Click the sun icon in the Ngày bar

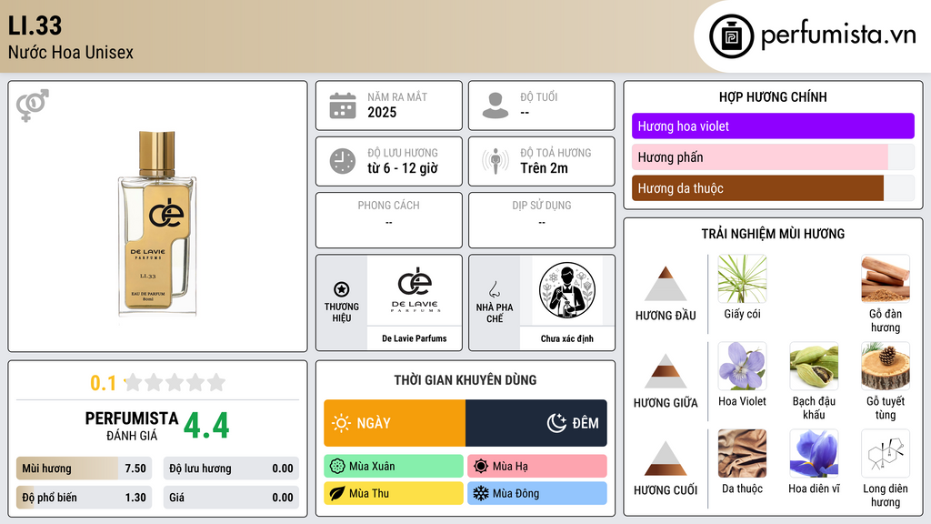click(341, 423)
